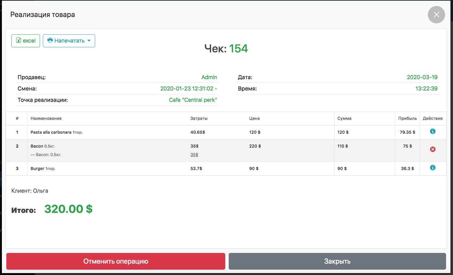
Task: Select the Burger item name
Action: coord(37,168)
